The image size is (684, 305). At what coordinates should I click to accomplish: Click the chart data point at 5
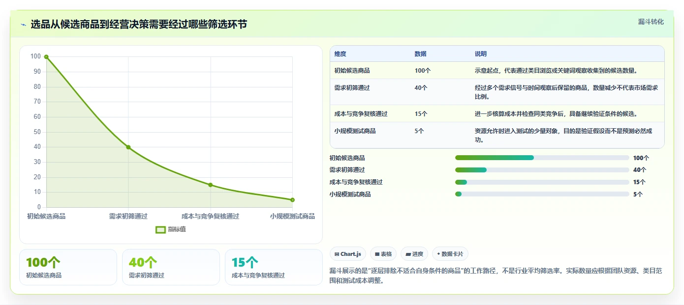point(292,200)
